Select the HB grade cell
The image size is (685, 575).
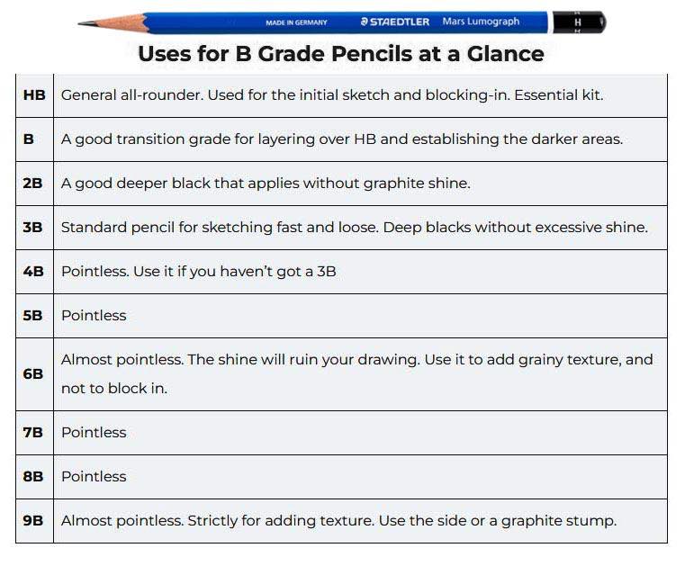[x=34, y=95]
